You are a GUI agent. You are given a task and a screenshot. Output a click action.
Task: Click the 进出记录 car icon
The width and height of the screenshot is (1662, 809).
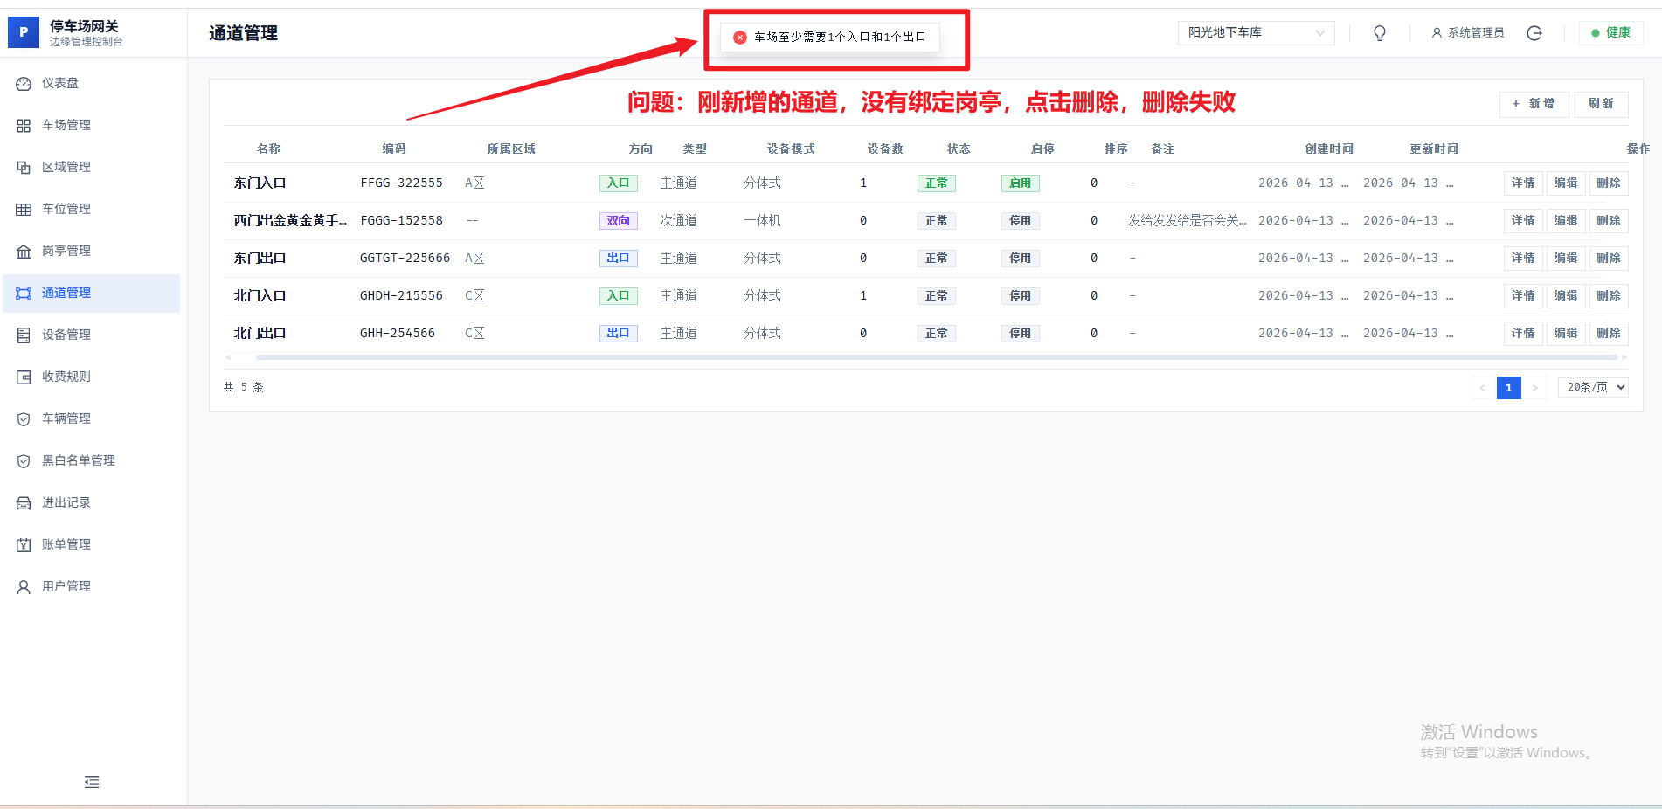[x=24, y=503]
